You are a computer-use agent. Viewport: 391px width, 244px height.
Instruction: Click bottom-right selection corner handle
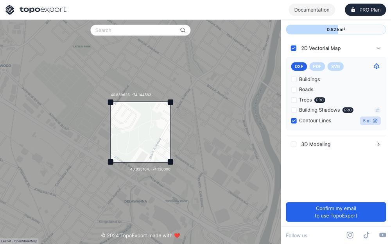point(170,162)
